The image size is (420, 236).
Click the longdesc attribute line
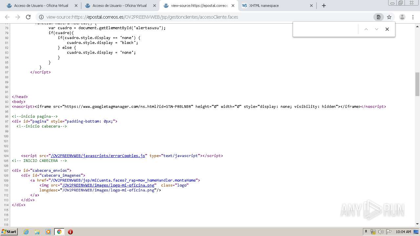(x=100, y=190)
